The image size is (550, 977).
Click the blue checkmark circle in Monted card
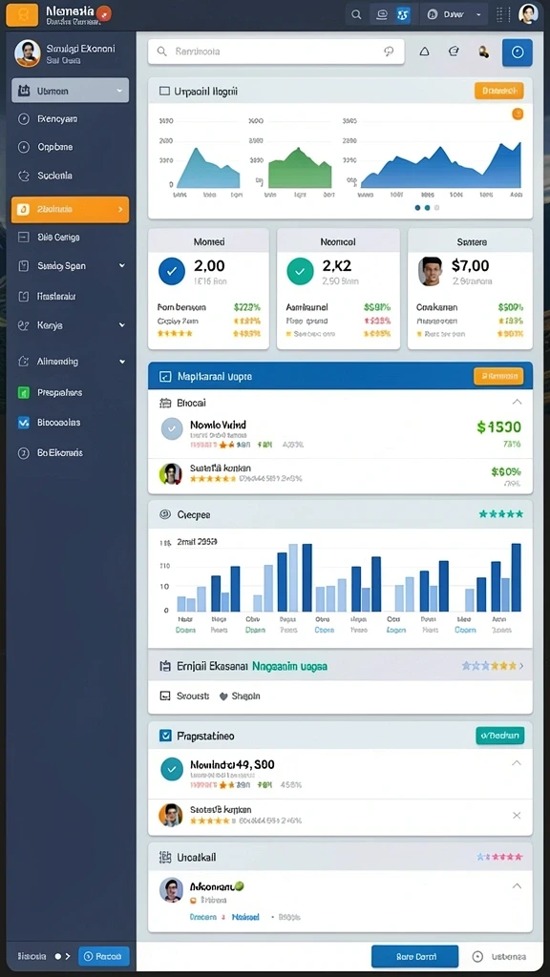(172, 272)
